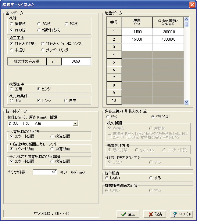Click the ground table scroll up arrow
This screenshot has width=197, height=221.
[186, 19]
